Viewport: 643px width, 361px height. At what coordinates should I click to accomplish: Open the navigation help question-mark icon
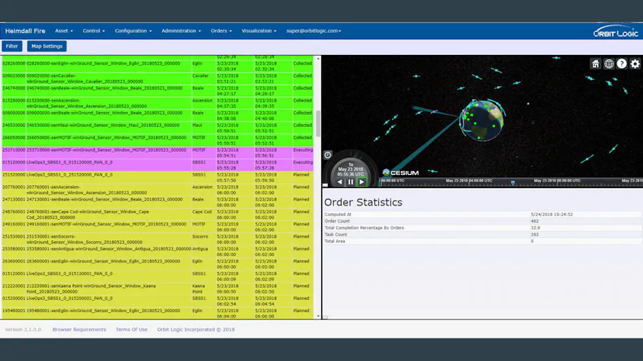coord(622,63)
